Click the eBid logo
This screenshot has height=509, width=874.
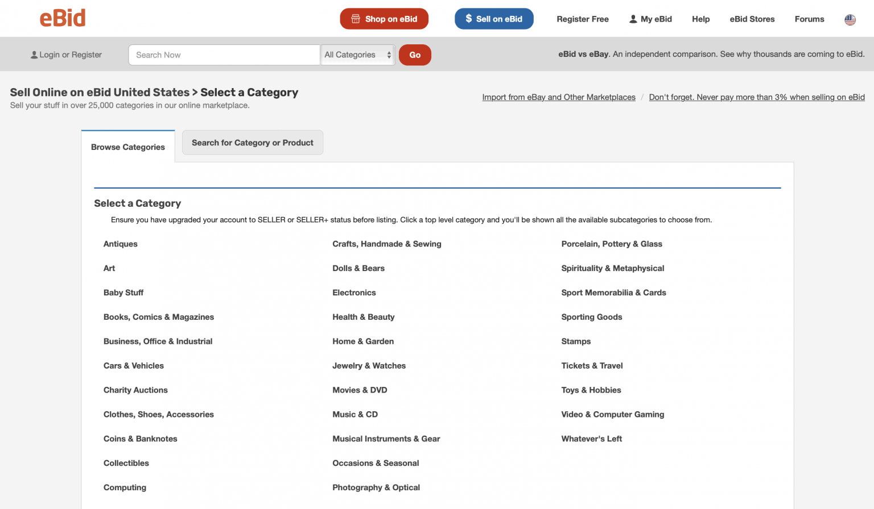tap(63, 18)
